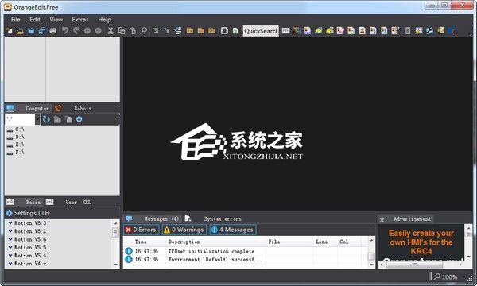Click the Redo arrow icon
This screenshot has height=286, width=477.
point(76,31)
